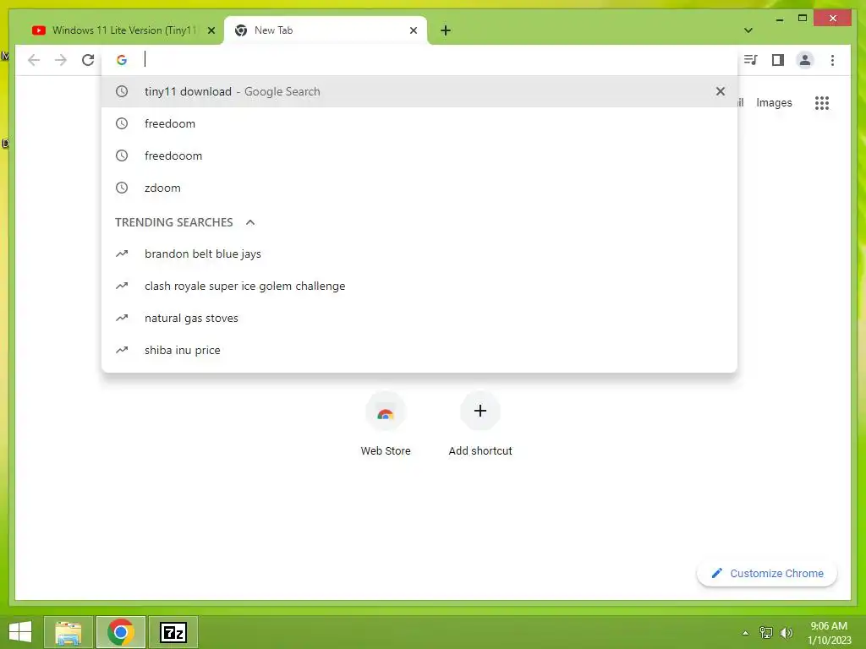Viewport: 866px width, 649px height.
Task: Open Chrome's three-dot menu
Action: (x=832, y=60)
